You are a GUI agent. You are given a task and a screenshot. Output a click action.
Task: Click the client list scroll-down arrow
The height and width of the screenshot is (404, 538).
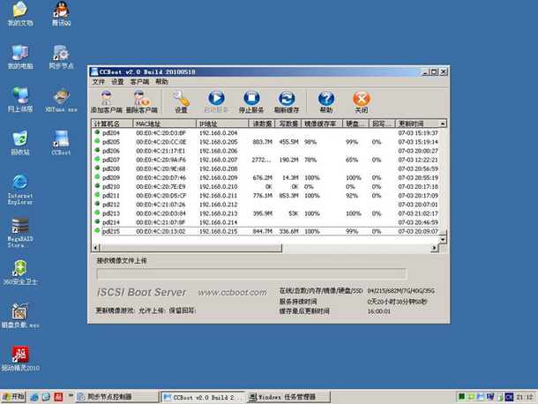tap(443, 240)
